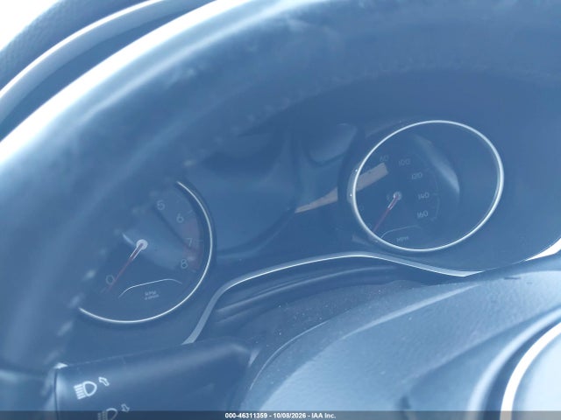Click the RPM label on the tachometer

(152, 294)
